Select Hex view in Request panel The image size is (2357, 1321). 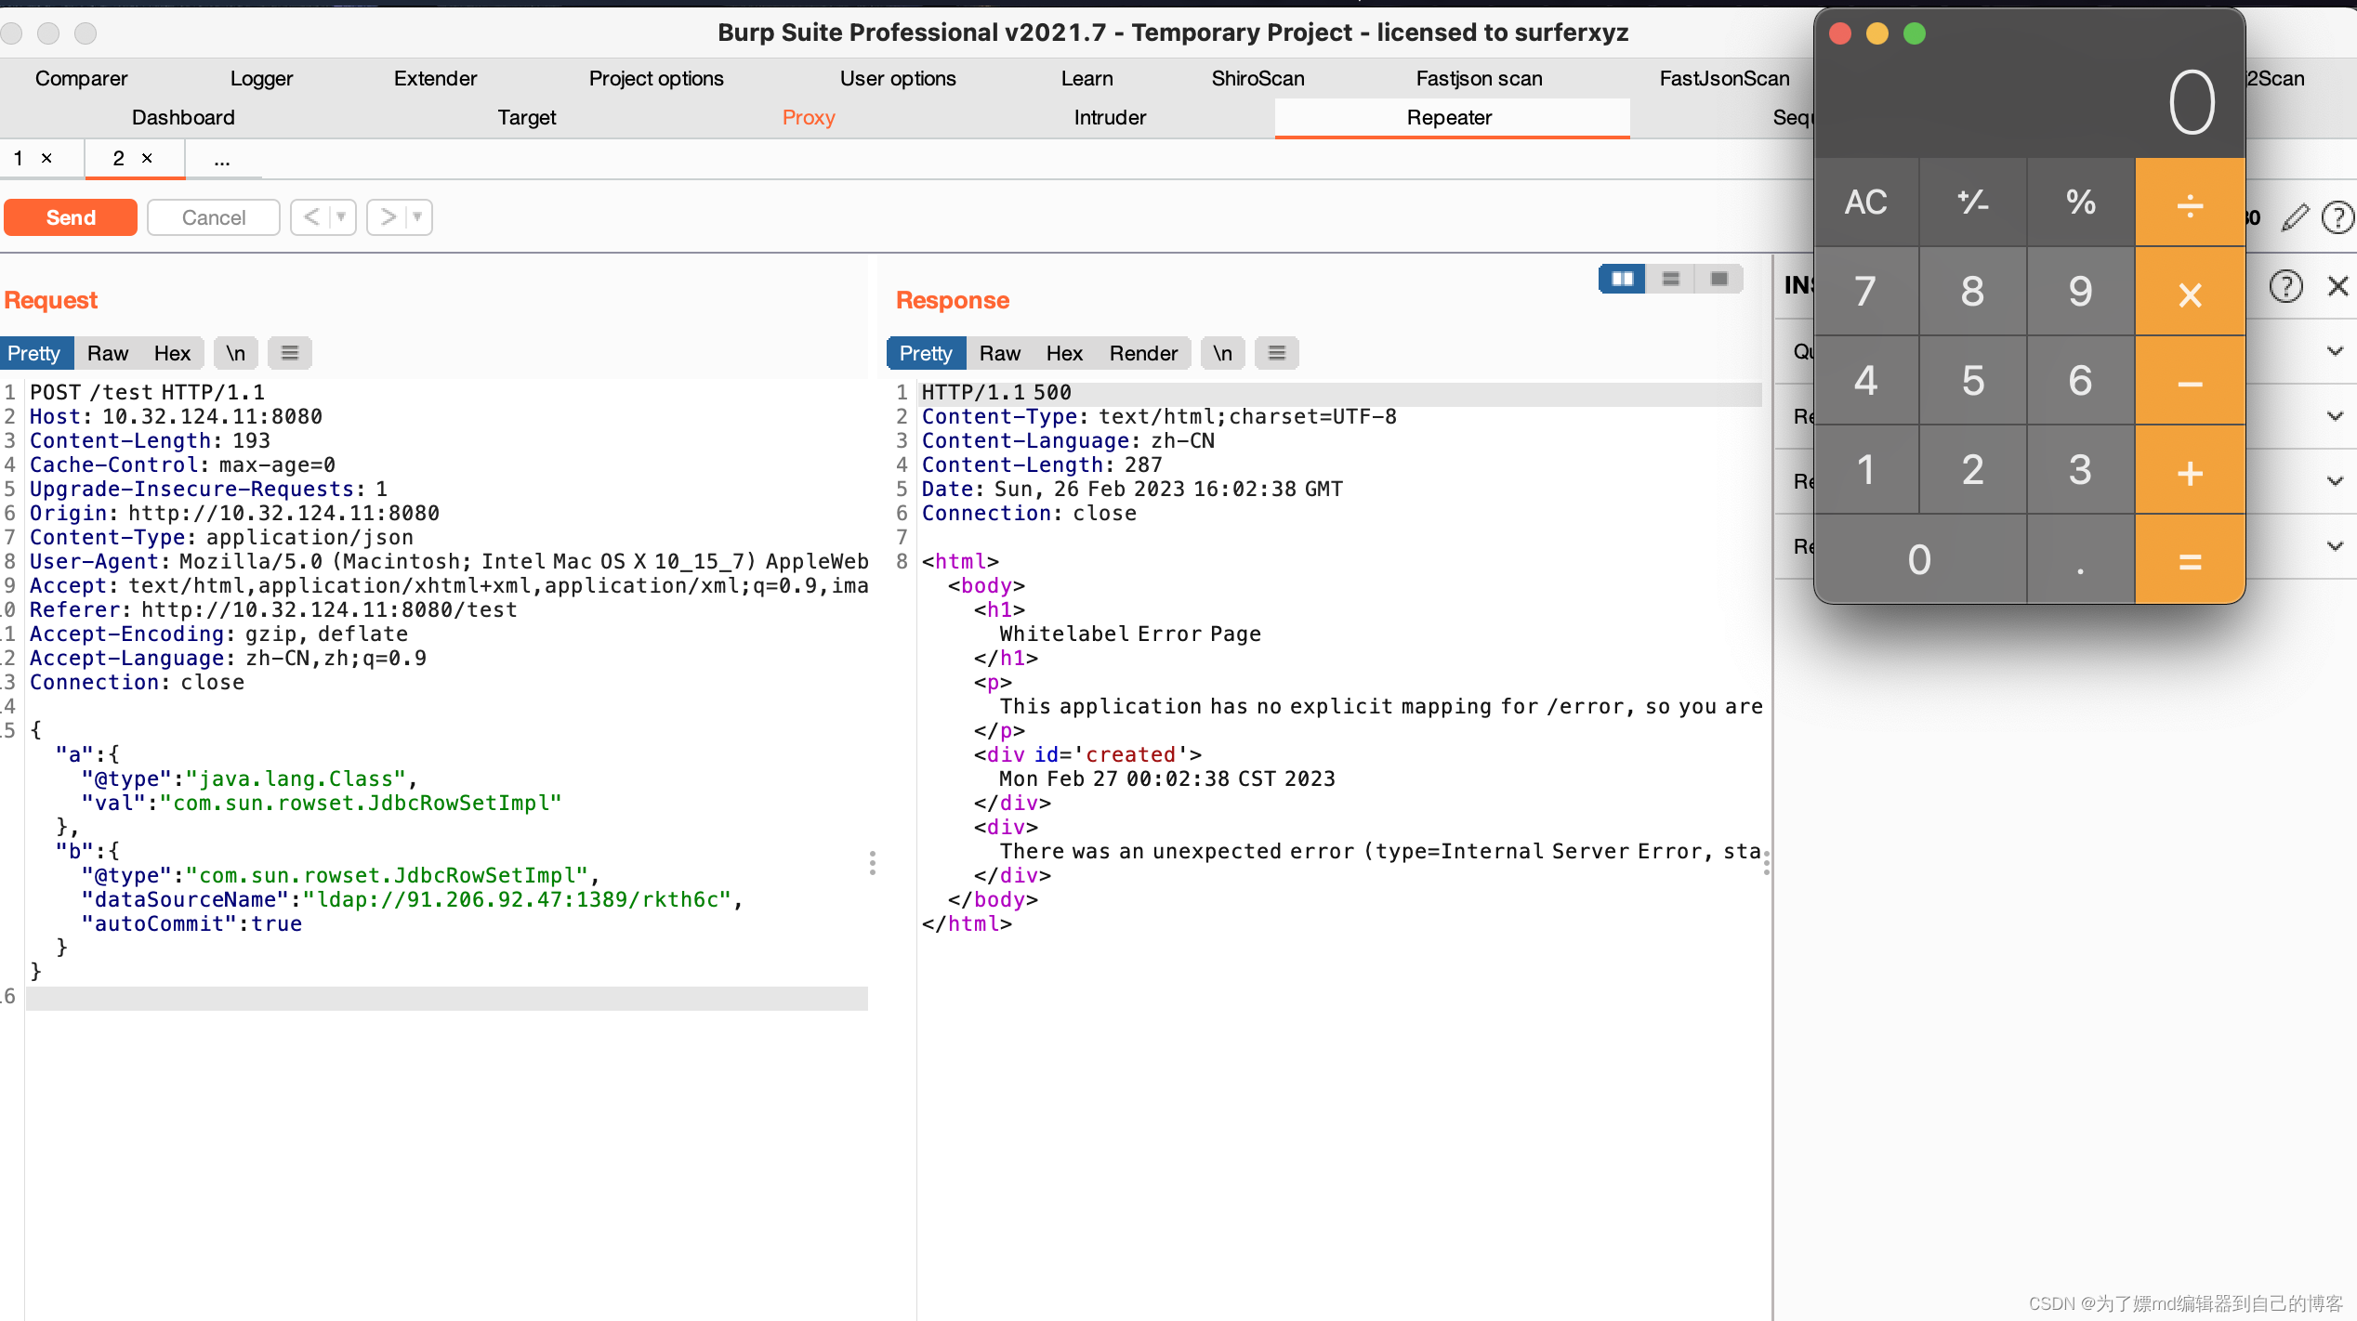(172, 353)
